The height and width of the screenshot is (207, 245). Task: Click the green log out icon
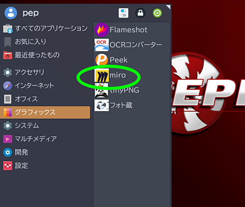157,13
